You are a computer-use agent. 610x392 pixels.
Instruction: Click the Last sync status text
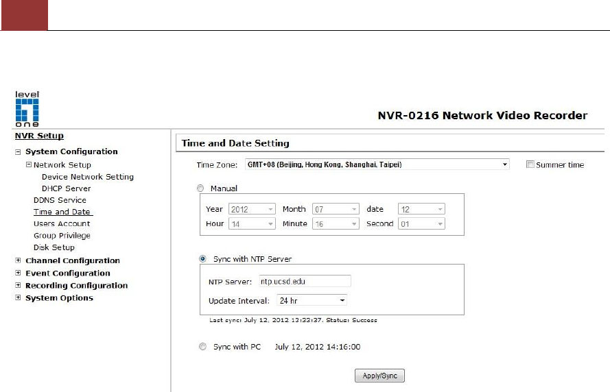(x=293, y=320)
